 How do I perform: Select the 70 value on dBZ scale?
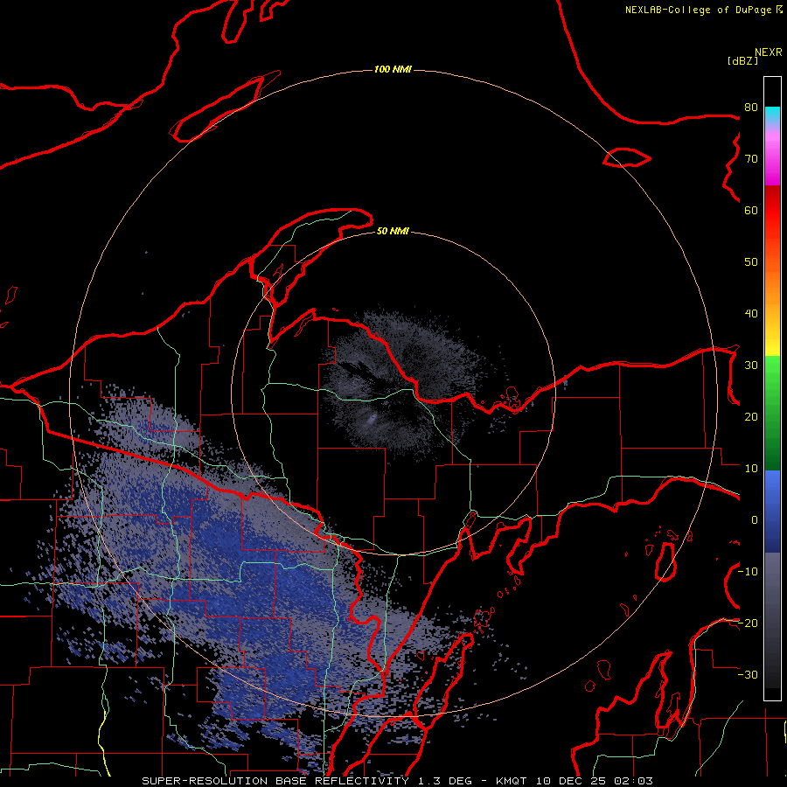pos(751,159)
